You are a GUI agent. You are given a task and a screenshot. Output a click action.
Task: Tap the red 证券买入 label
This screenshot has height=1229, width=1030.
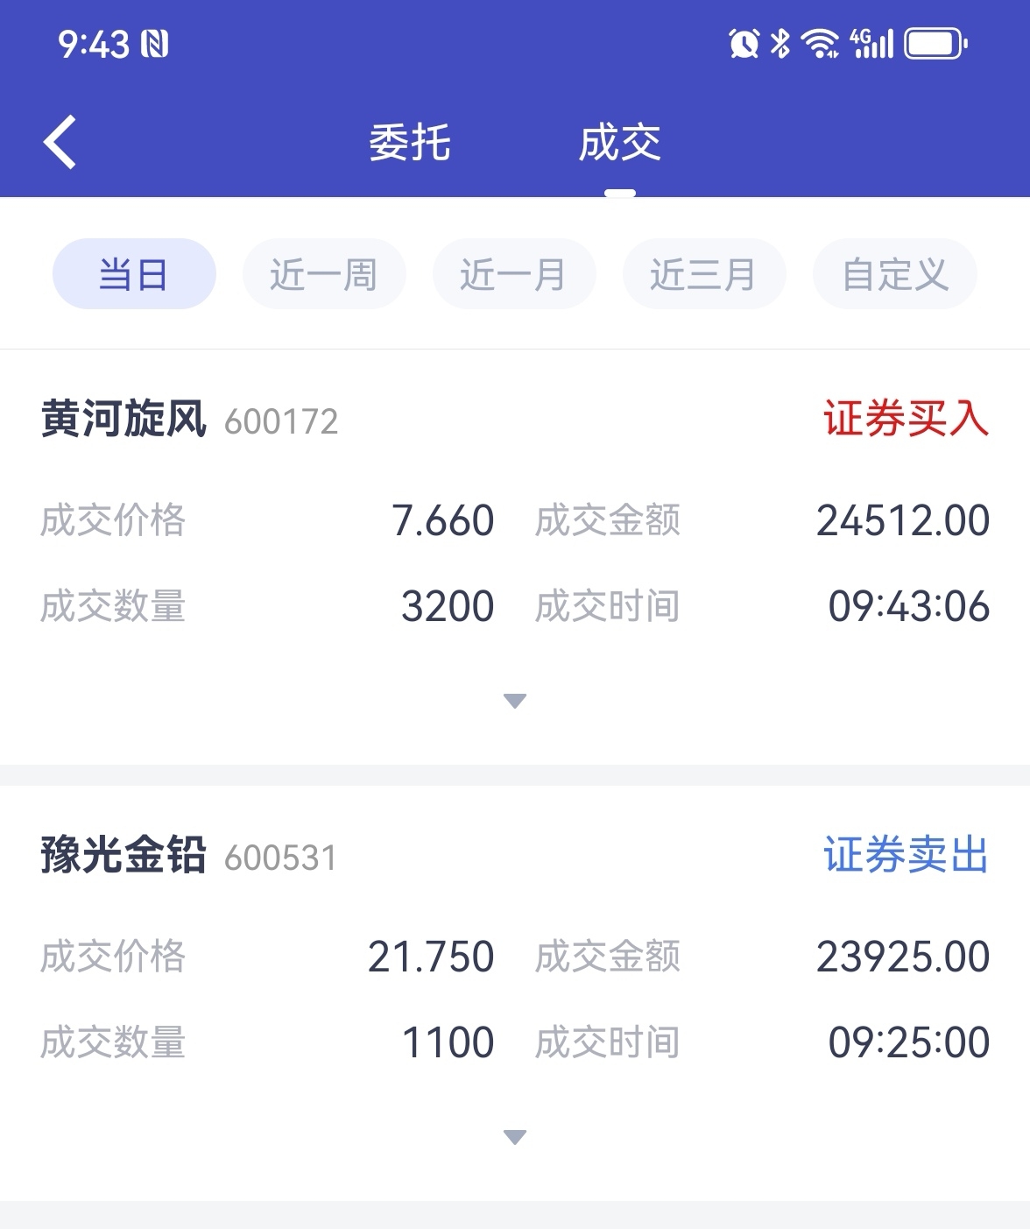click(x=906, y=419)
